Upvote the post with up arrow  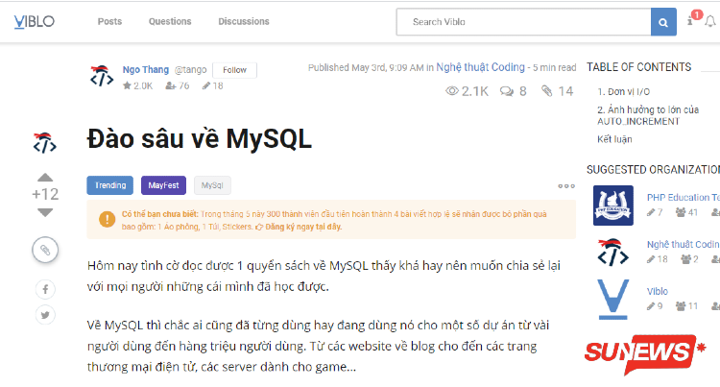[x=45, y=178]
